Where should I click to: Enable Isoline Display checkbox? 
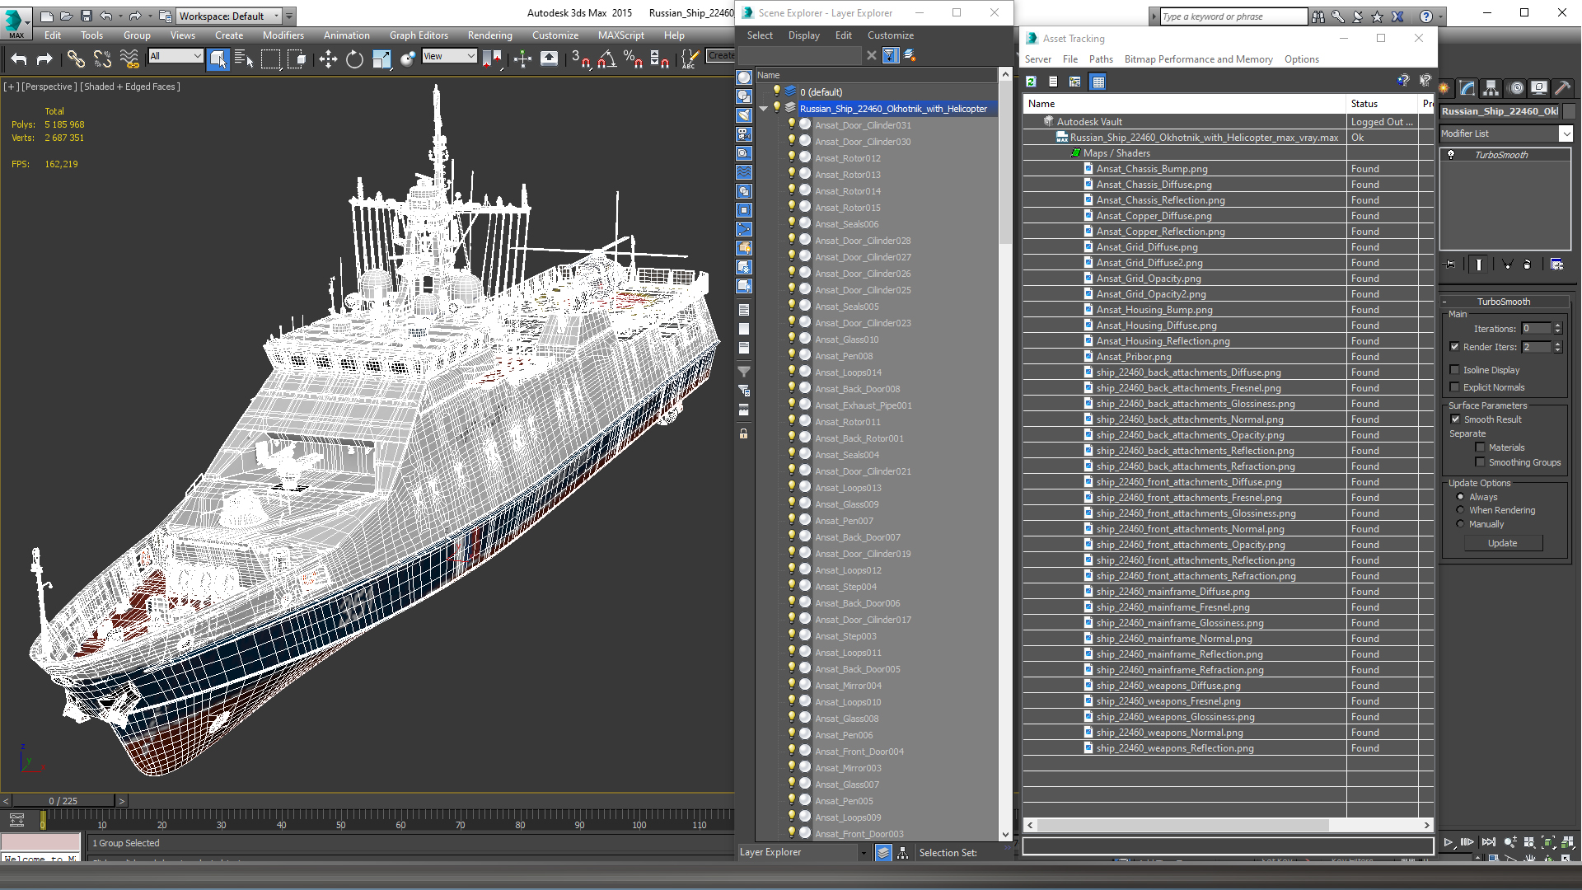(1454, 370)
